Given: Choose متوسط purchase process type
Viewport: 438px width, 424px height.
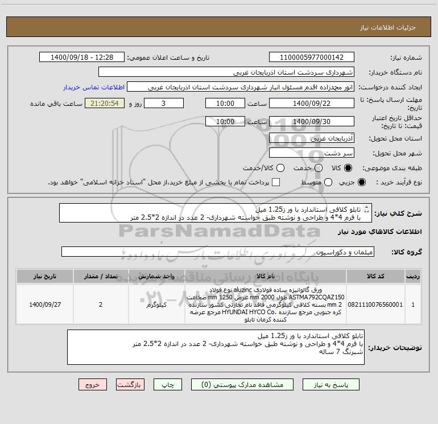Looking at the screenshot, I should coord(328,182).
